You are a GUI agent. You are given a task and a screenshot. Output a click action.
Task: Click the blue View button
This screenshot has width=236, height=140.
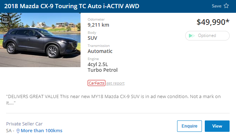pos(217,126)
